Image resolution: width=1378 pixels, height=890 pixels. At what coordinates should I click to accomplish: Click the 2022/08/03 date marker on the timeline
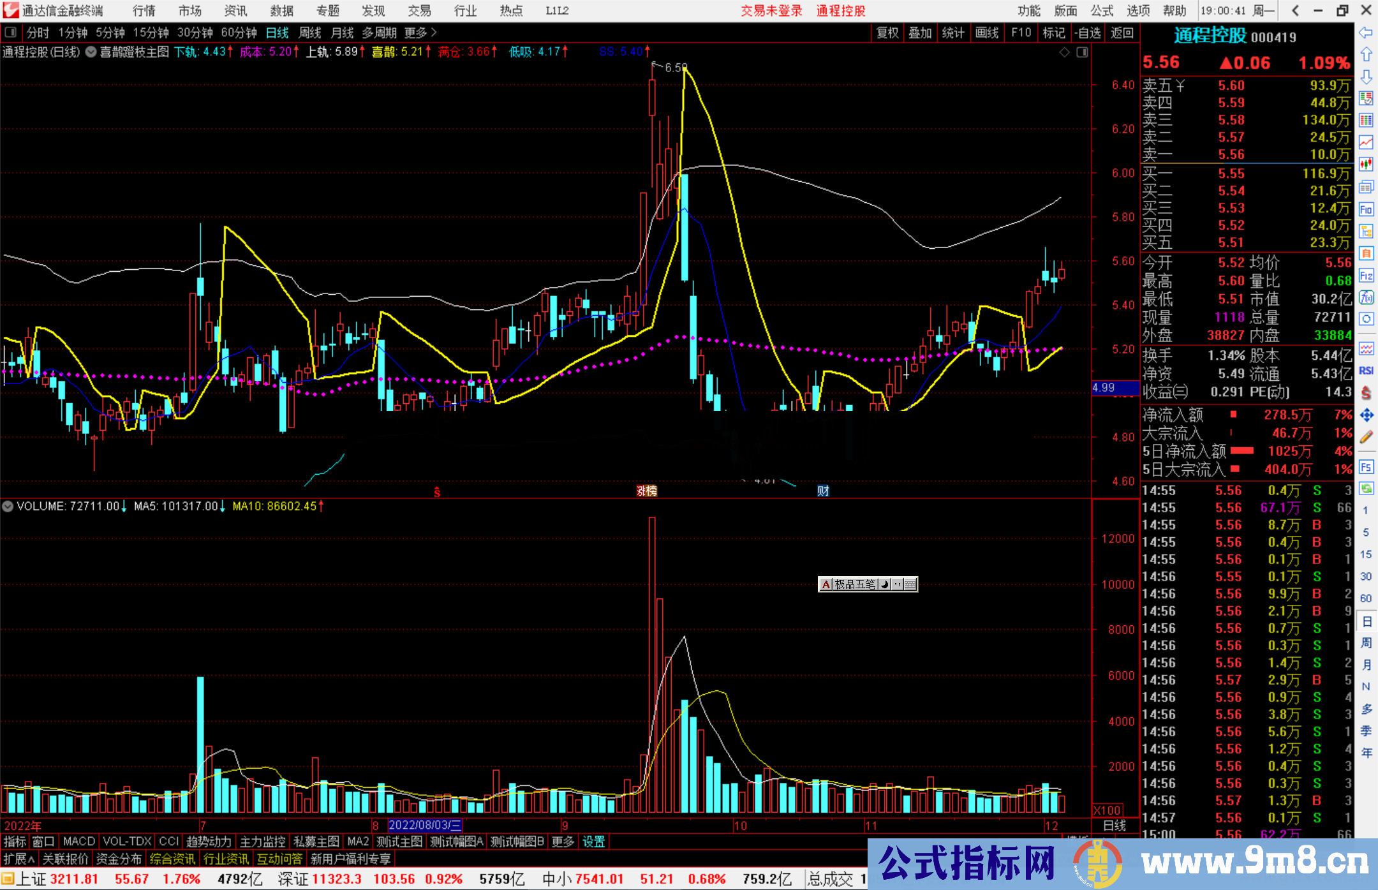[x=424, y=826]
